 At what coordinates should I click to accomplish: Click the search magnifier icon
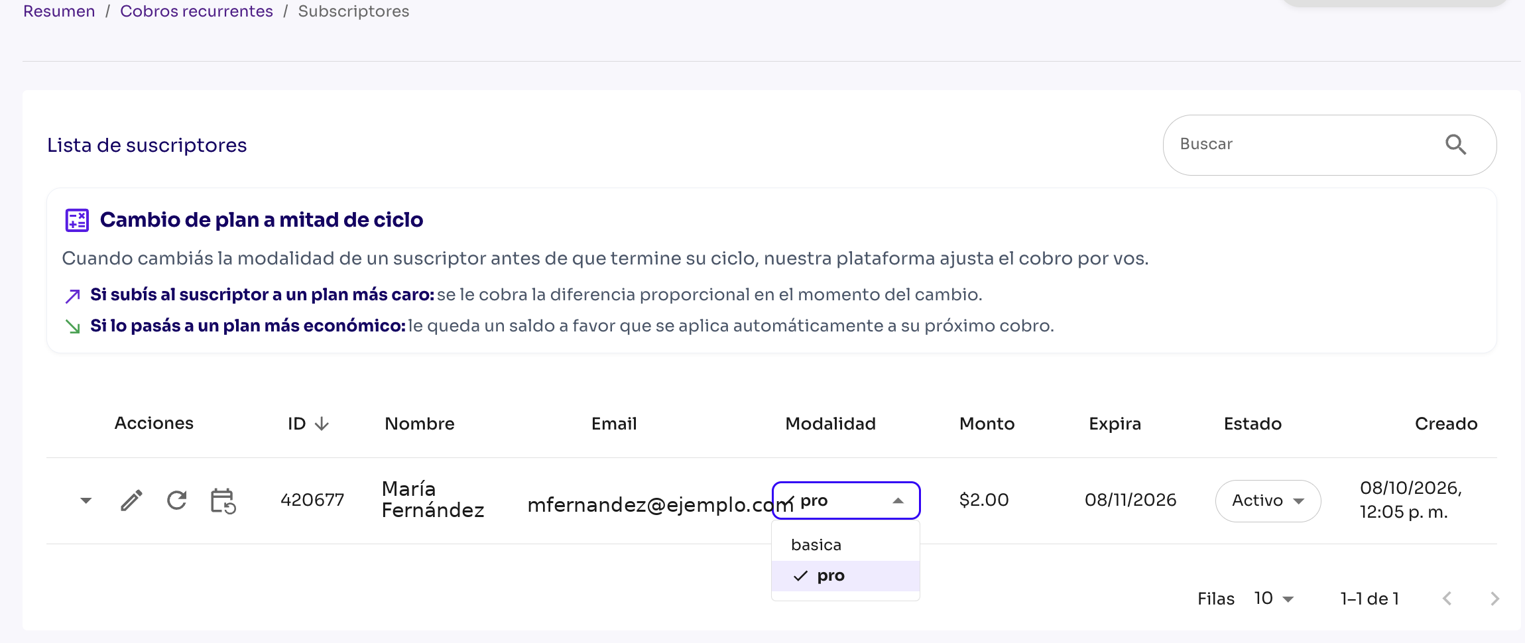1455,145
